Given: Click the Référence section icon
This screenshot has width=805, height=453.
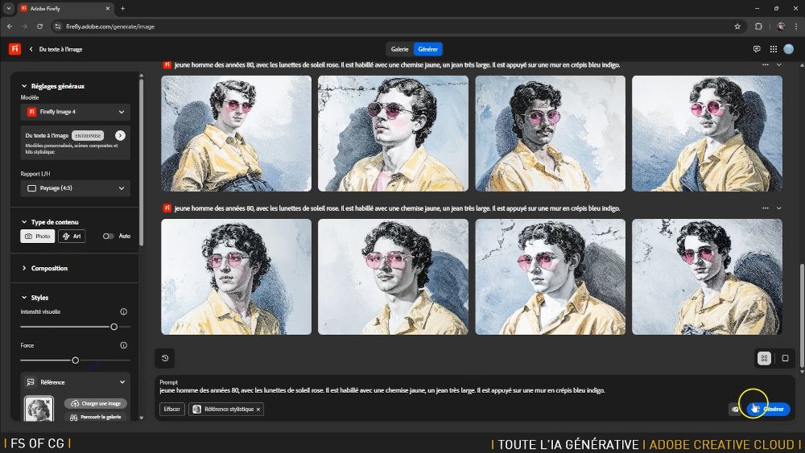Looking at the screenshot, I should click(31, 382).
